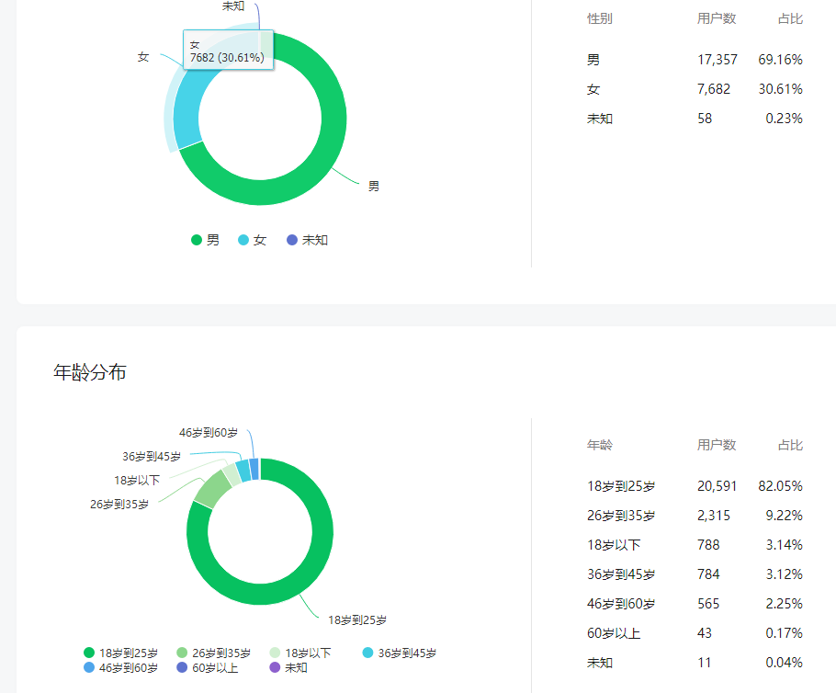Click the 18岁以下 callout label left of donut
Viewport: 836px width, 693px height.
(137, 480)
